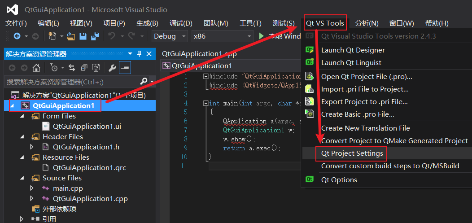Viewport: 472px width, 223px height.
Task: Select the 外部依赖项 tree item
Action: coord(59,209)
